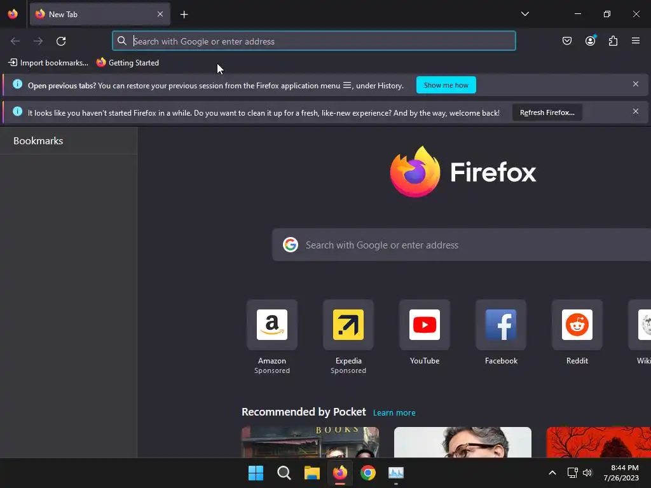Open the Firefox application menu
Viewport: 651px width, 488px height.
(x=636, y=41)
